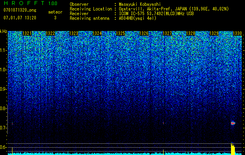Click the meteor count label
The image size is (245, 155).
coord(55,12)
